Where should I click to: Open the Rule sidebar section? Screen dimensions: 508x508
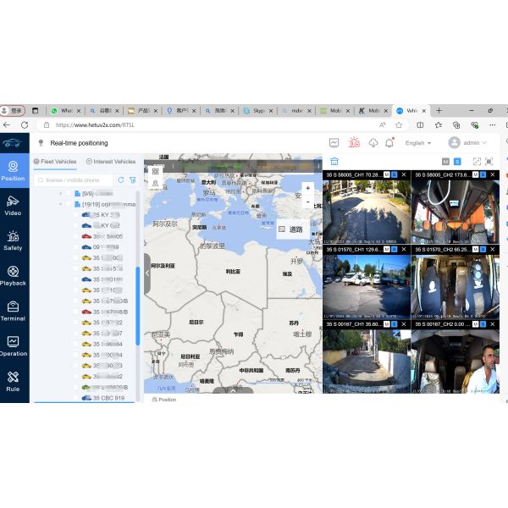[13, 380]
